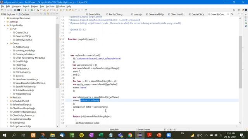Screen dimensions: 248x139
Task: Toggle Link with Editor in NS Explorer
Action: [48, 14]
